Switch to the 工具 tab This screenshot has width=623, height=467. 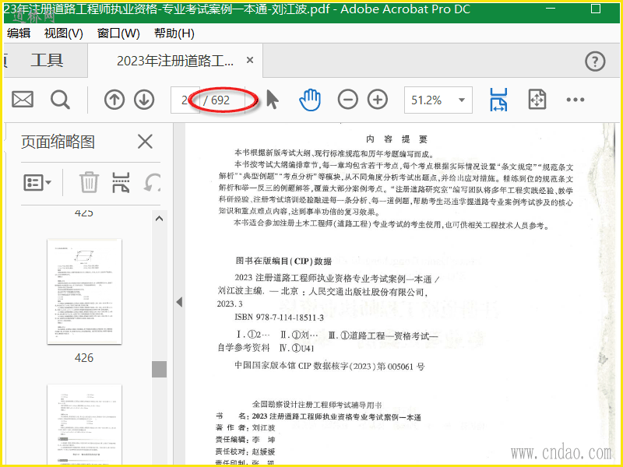pyautogui.click(x=47, y=61)
